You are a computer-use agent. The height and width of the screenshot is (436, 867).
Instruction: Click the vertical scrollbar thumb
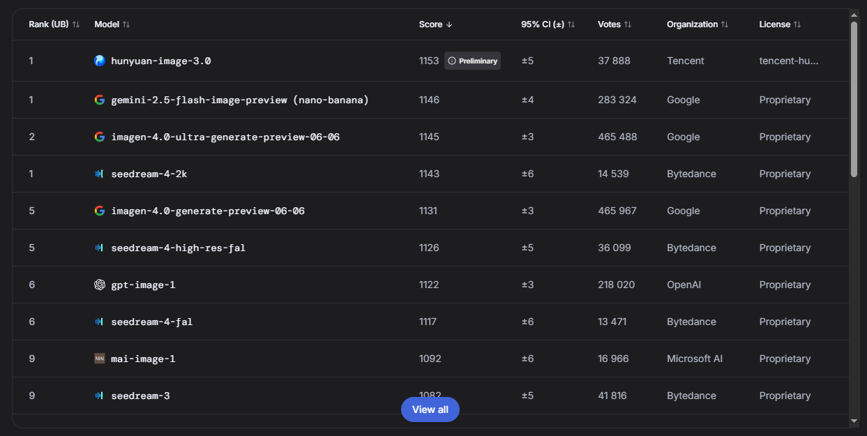(854, 98)
